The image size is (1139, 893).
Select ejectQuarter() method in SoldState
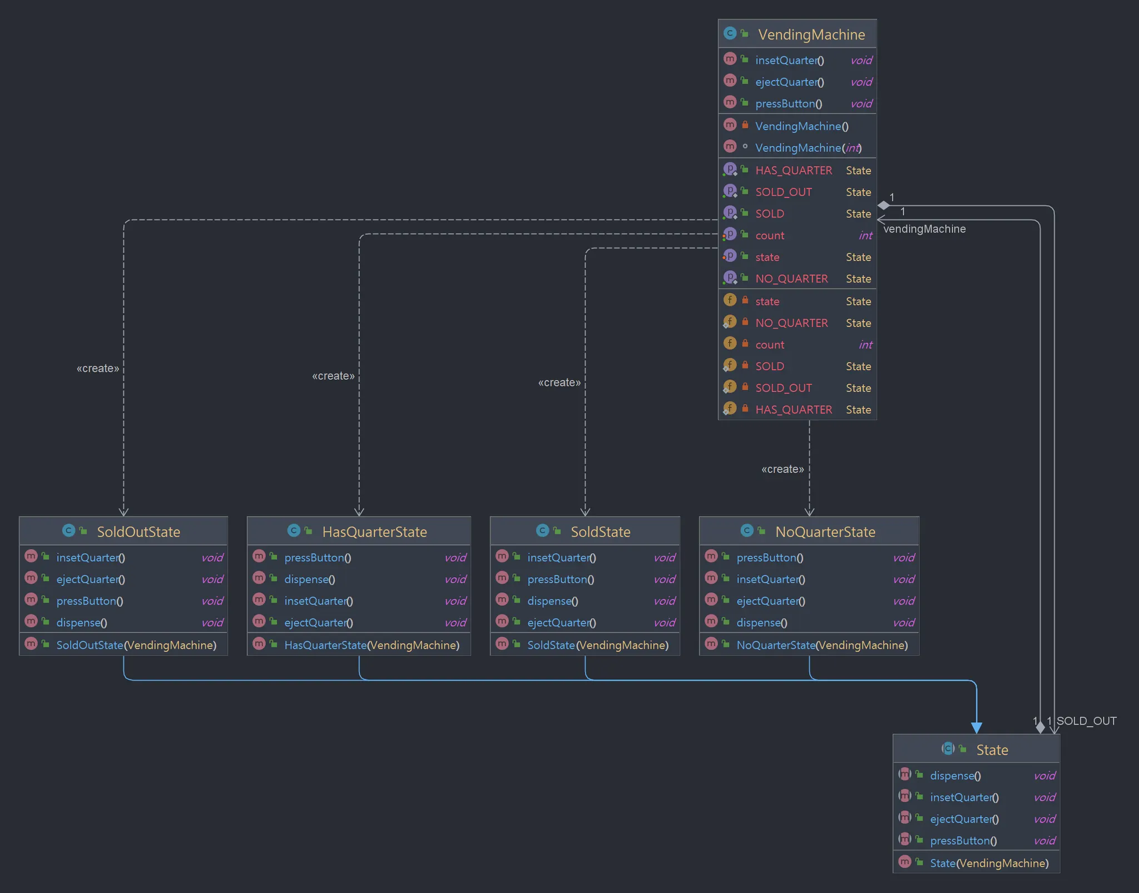pyautogui.click(x=561, y=623)
